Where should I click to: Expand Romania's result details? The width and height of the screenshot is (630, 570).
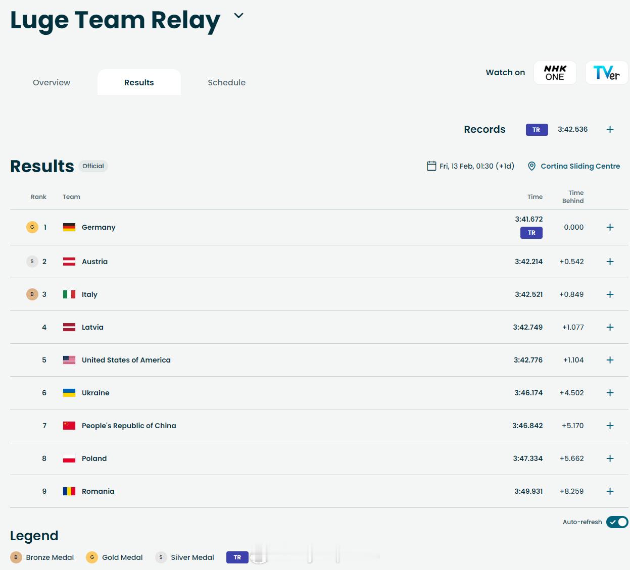point(610,491)
